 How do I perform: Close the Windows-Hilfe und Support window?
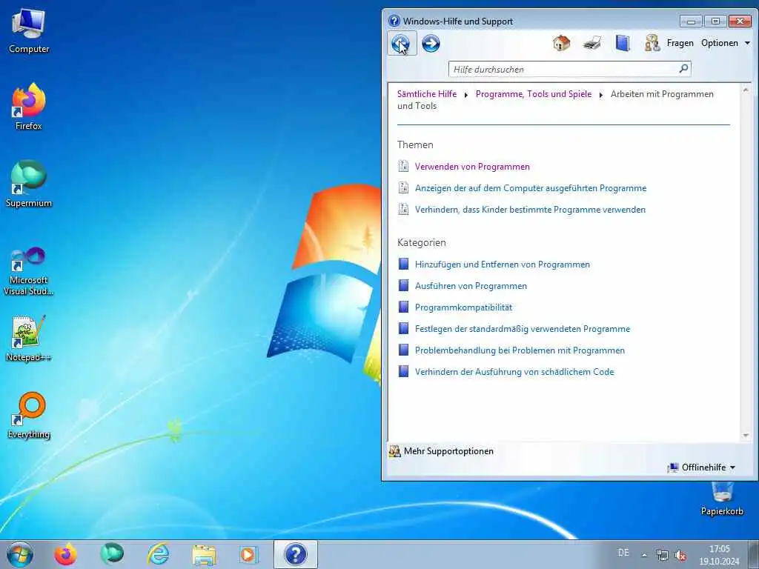tap(740, 21)
